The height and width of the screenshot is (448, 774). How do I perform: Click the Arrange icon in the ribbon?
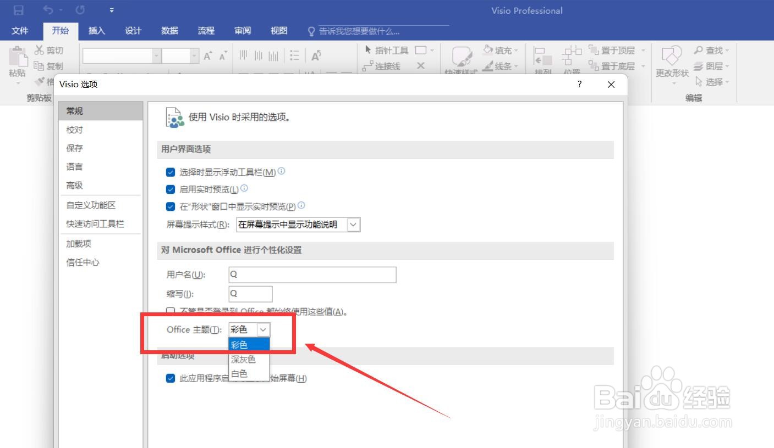(x=543, y=57)
